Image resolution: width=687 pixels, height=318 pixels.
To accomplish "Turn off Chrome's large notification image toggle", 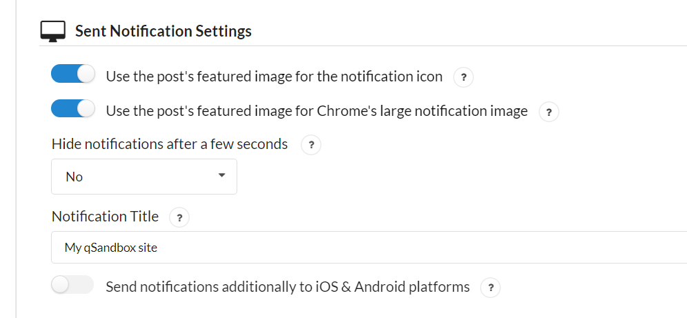I will (x=72, y=108).
